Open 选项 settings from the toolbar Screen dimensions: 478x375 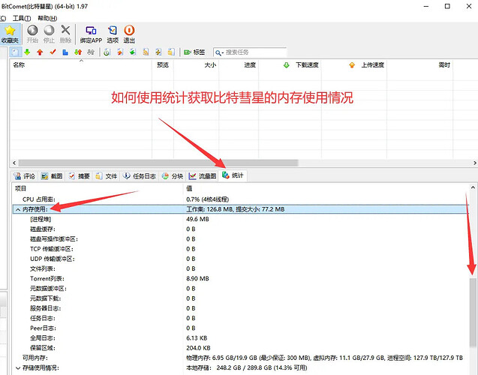pos(113,33)
